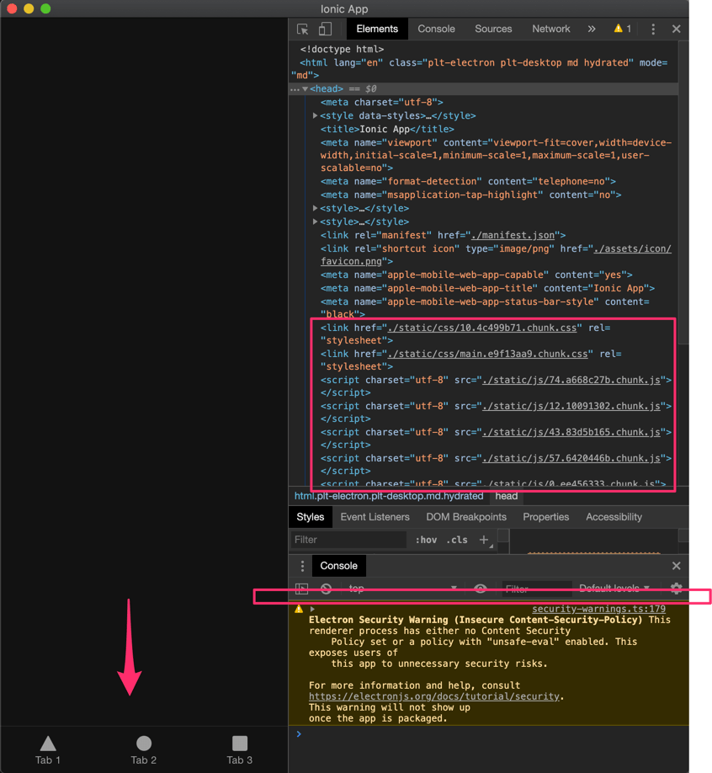Show the console sidebar icon
This screenshot has height=773, width=712.
pyautogui.click(x=301, y=589)
